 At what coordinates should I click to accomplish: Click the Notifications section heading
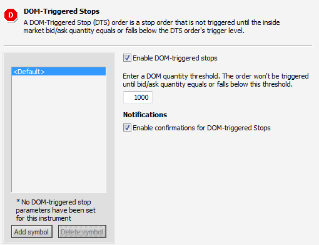click(x=145, y=115)
